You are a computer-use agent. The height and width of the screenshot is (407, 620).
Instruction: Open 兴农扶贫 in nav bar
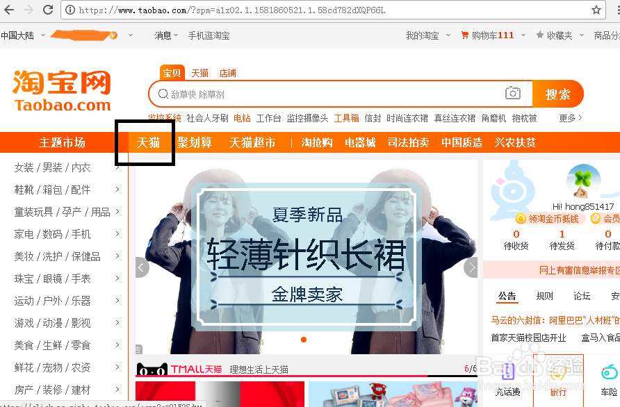pyautogui.click(x=515, y=142)
